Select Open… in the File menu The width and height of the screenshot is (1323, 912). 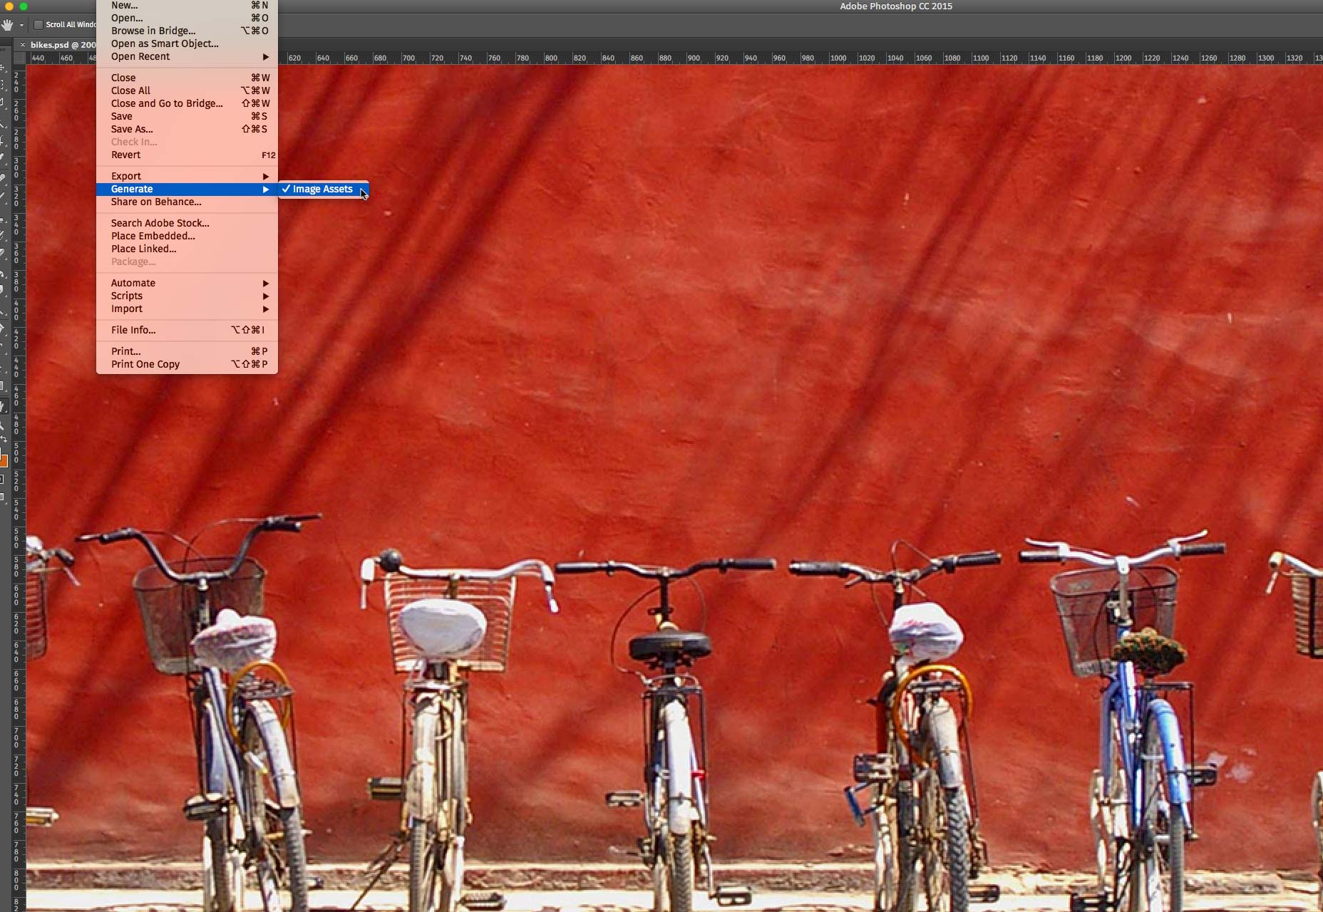[187, 18]
